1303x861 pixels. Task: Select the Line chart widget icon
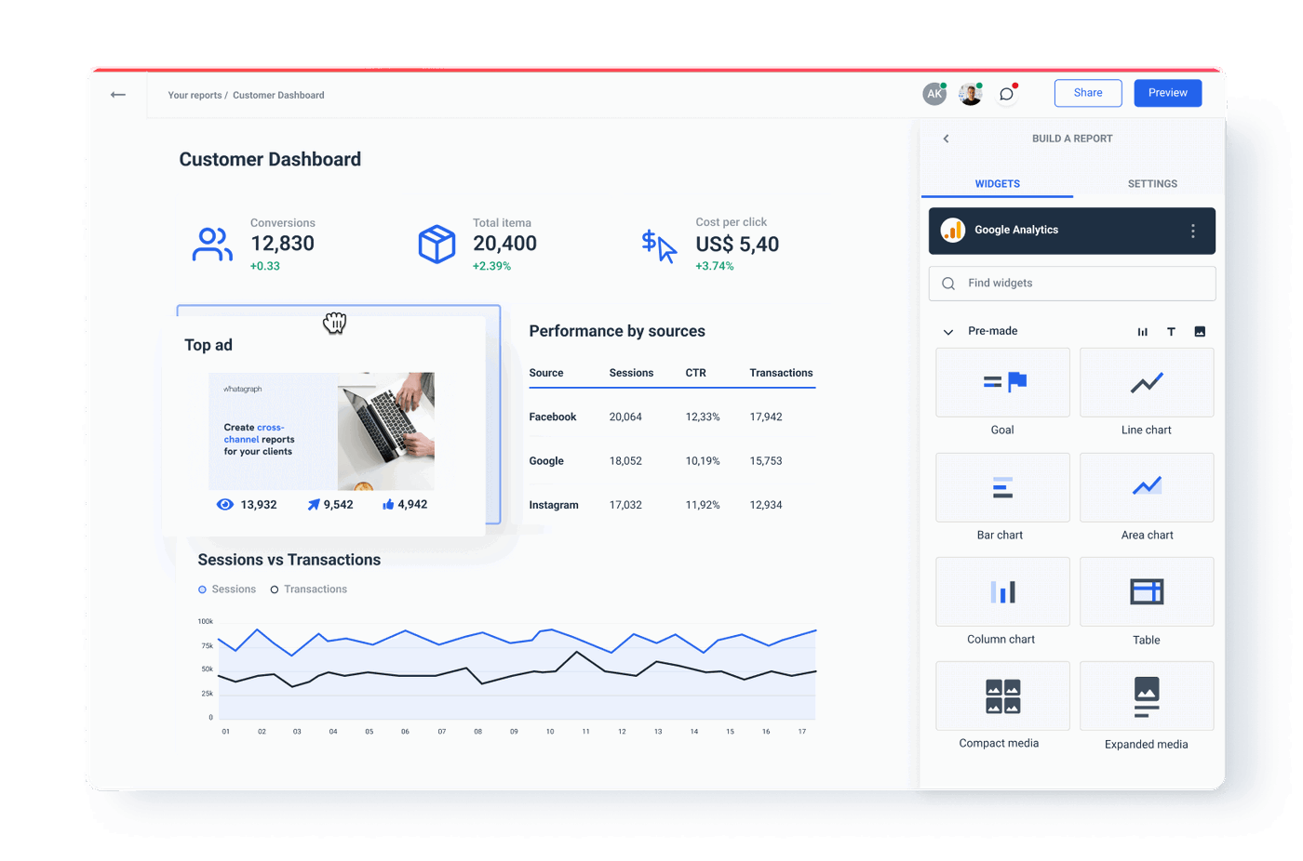click(x=1146, y=381)
